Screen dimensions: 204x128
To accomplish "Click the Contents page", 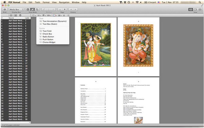I will click(x=96, y=100).
